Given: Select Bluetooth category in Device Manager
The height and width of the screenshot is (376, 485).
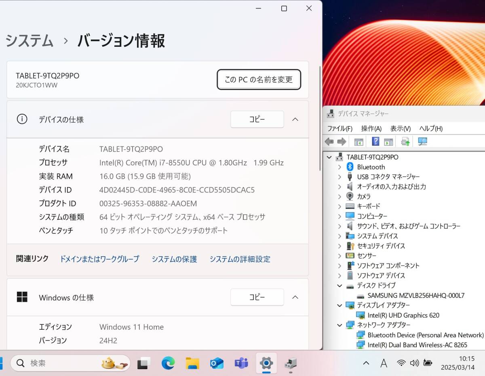Looking at the screenshot, I should [x=371, y=167].
